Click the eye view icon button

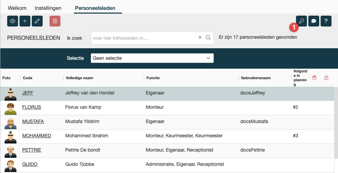click(x=13, y=21)
